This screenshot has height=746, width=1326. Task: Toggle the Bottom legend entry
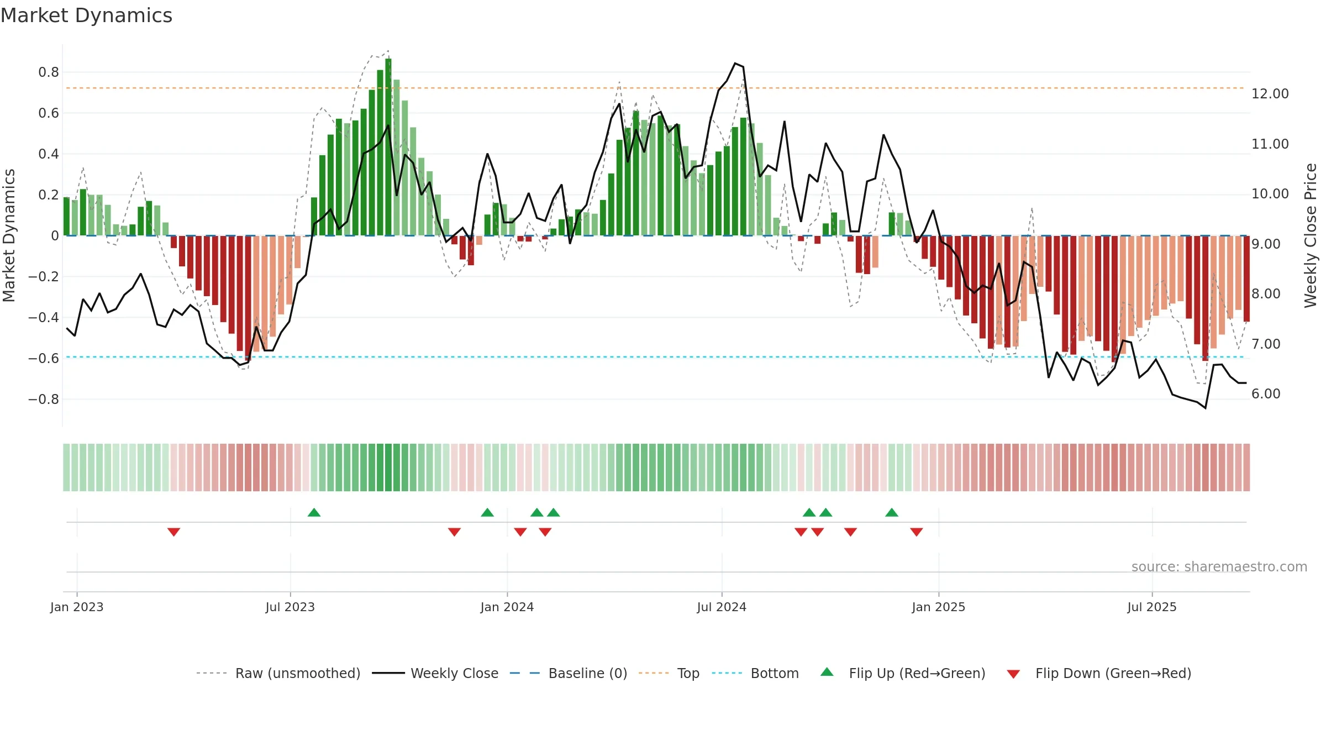click(755, 673)
